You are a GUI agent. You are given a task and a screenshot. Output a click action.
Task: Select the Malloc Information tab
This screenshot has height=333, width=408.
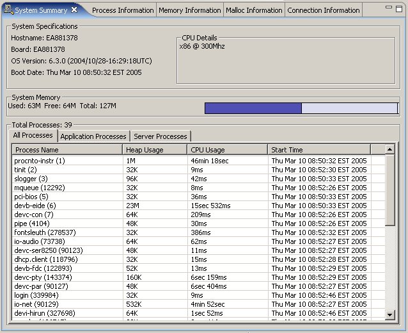(x=254, y=10)
